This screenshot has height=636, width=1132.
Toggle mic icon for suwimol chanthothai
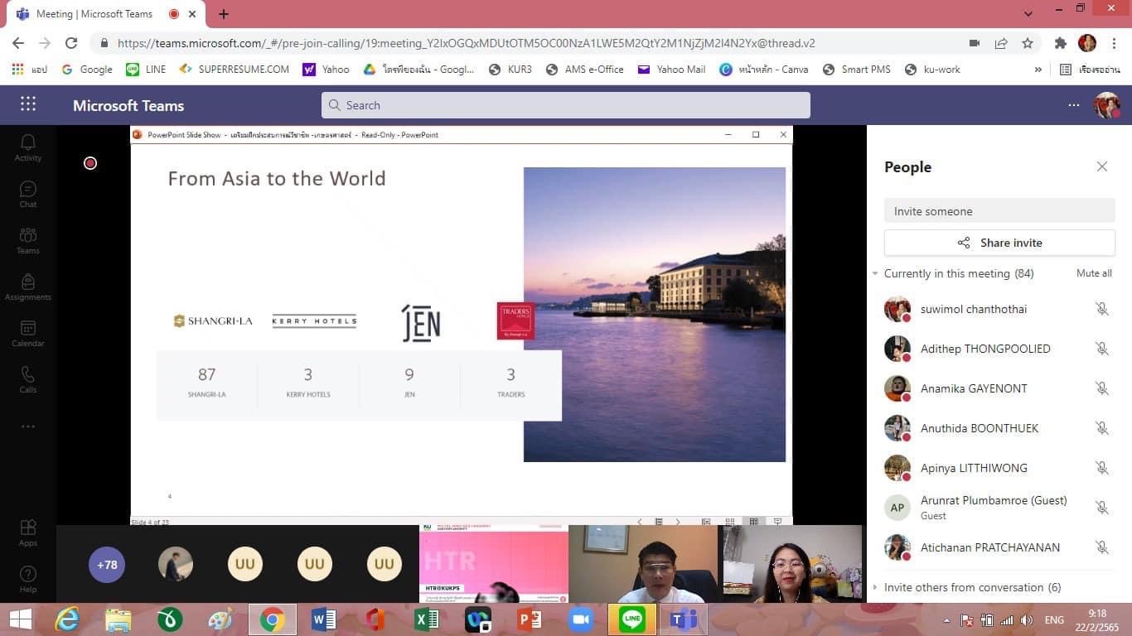[x=1101, y=309]
